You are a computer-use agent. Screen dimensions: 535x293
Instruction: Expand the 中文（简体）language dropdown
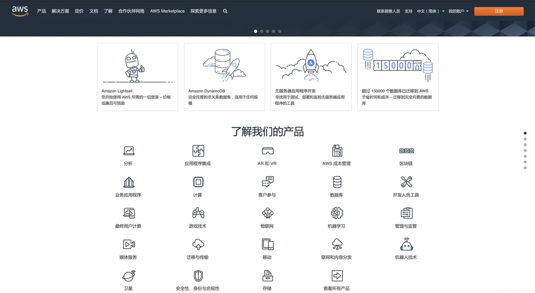[431, 11]
